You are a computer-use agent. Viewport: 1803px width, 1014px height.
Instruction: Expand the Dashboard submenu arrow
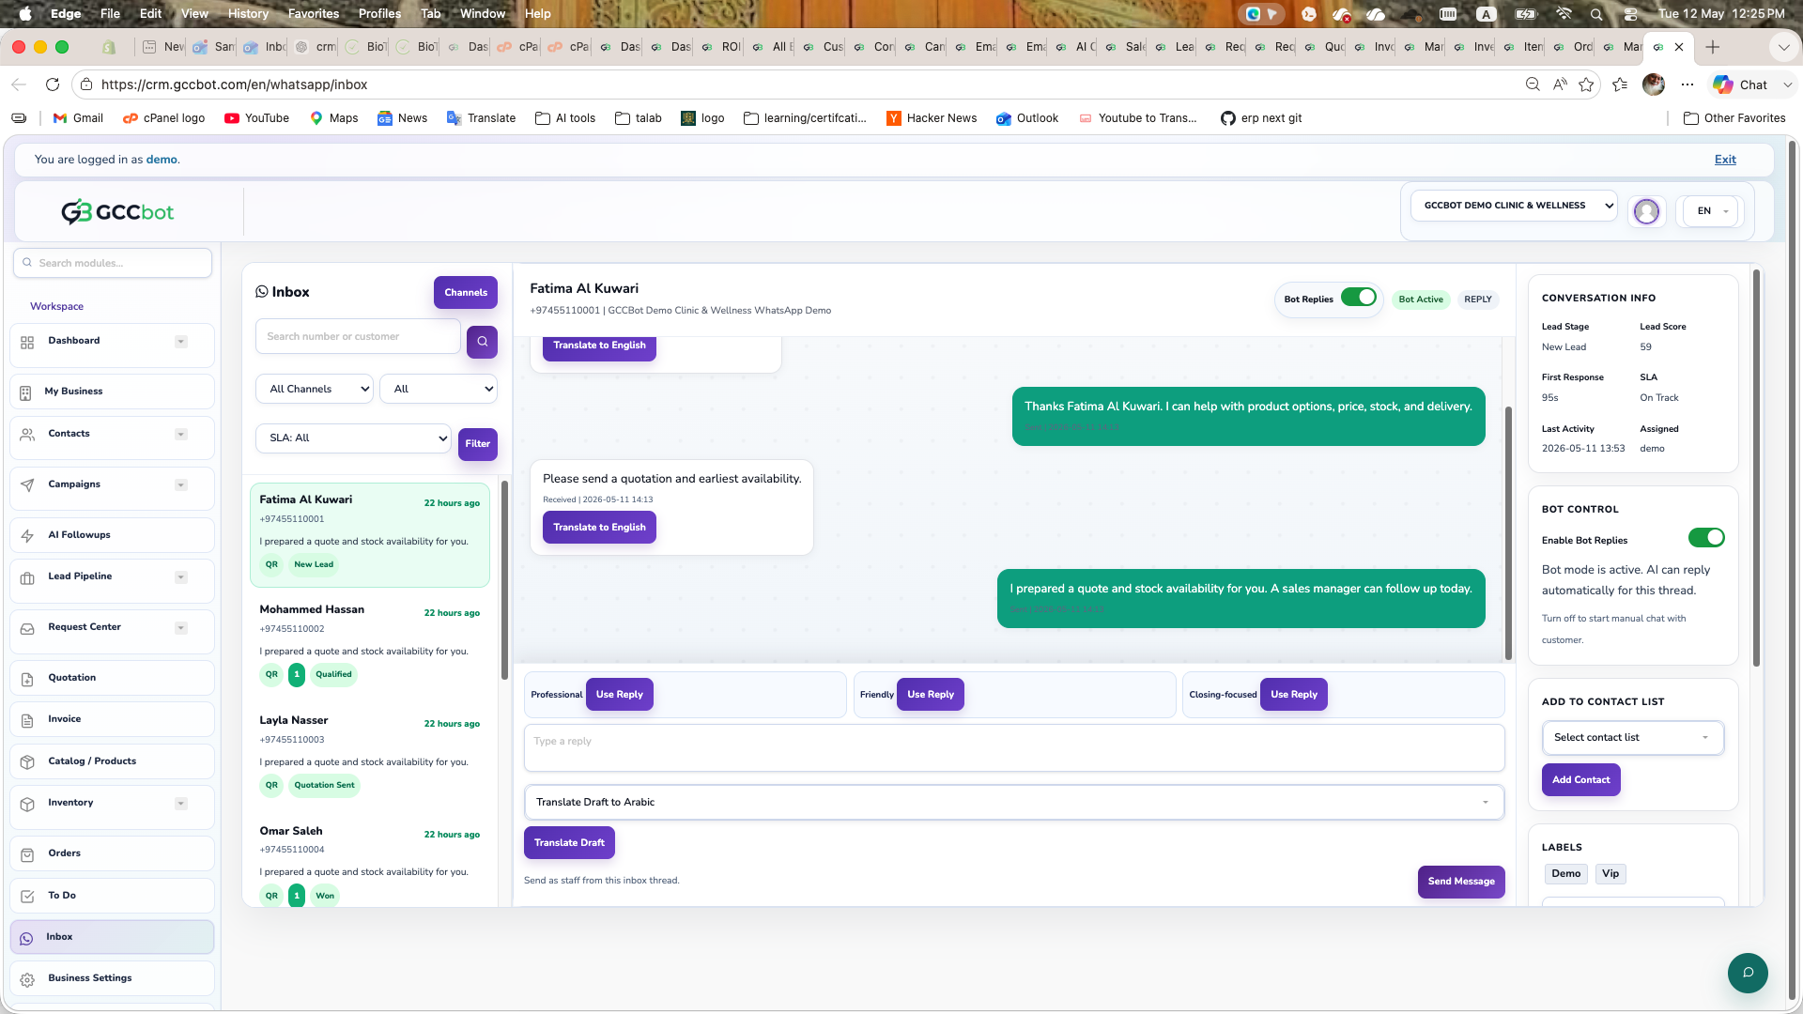point(181,342)
